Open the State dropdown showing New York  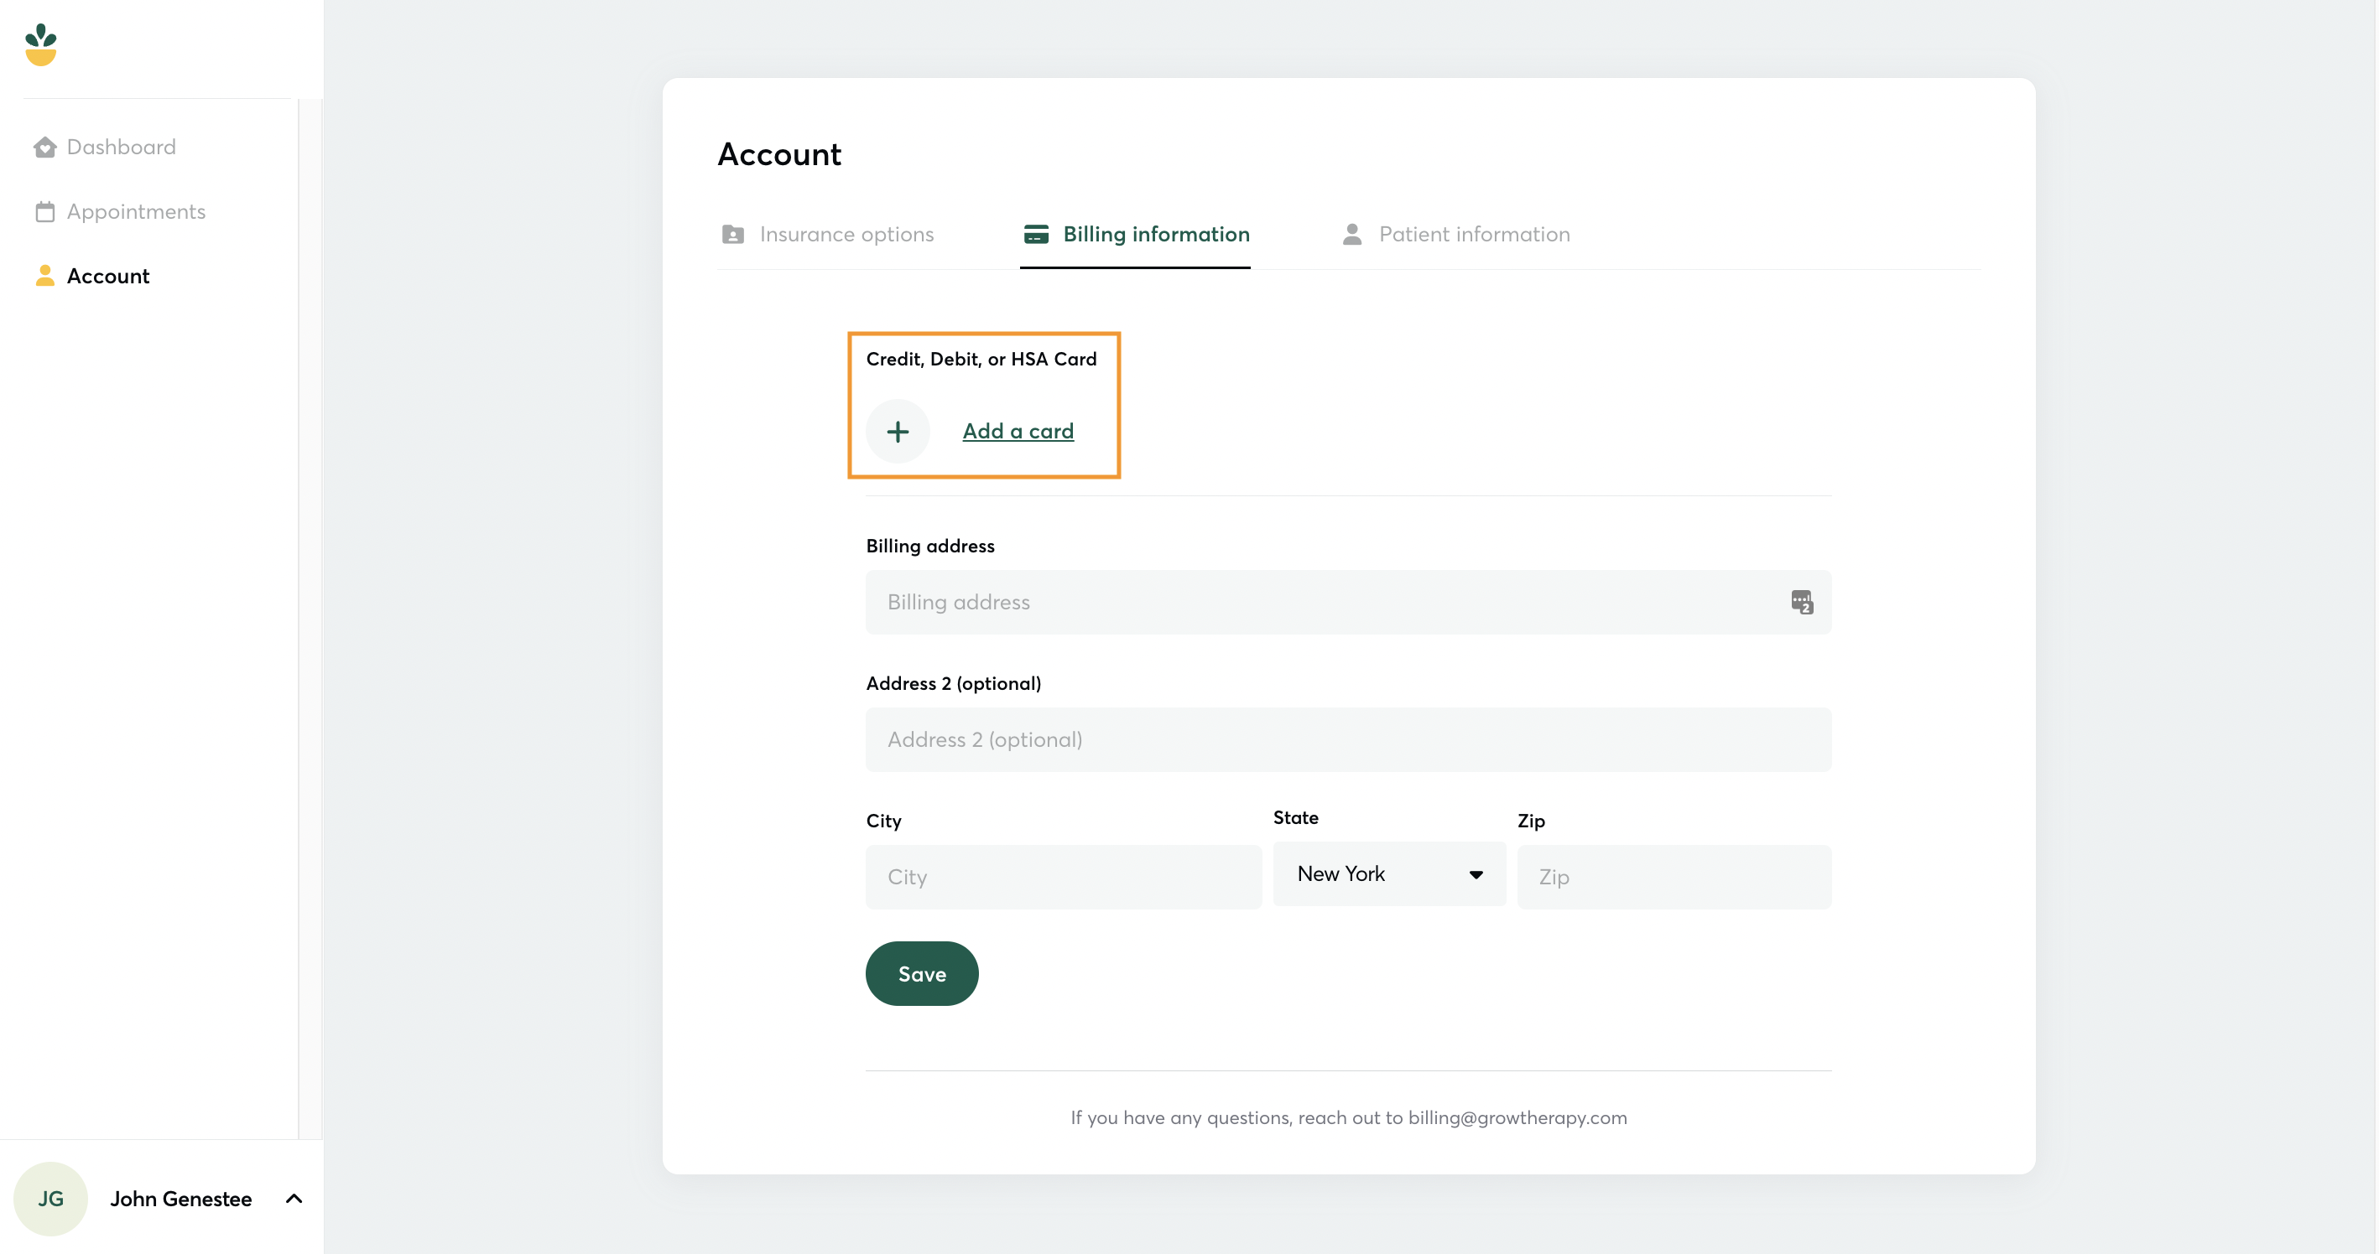click(x=1388, y=873)
